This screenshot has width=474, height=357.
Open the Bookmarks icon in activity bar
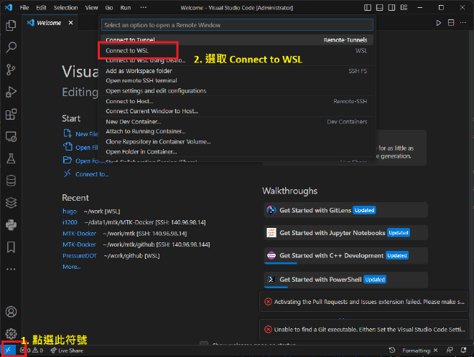[11, 247]
